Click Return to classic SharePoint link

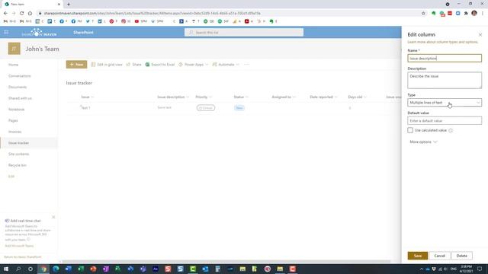(x=22, y=257)
